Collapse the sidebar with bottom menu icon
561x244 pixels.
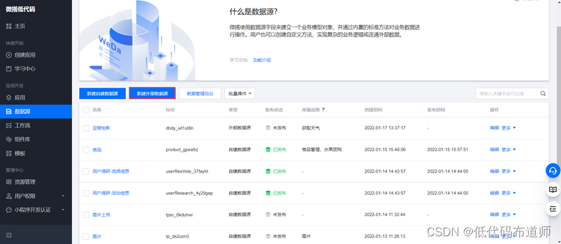[9, 235]
